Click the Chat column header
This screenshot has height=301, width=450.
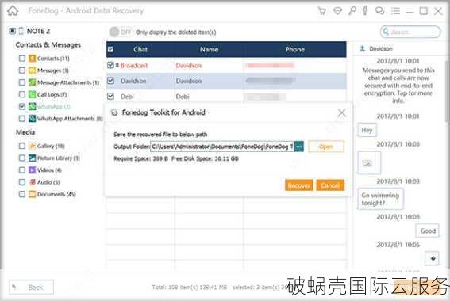[x=140, y=49]
